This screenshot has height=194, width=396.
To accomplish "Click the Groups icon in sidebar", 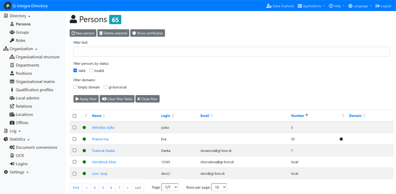I will [12, 32].
